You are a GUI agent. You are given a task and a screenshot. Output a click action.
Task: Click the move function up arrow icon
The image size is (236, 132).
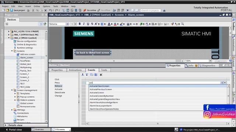(83, 75)
